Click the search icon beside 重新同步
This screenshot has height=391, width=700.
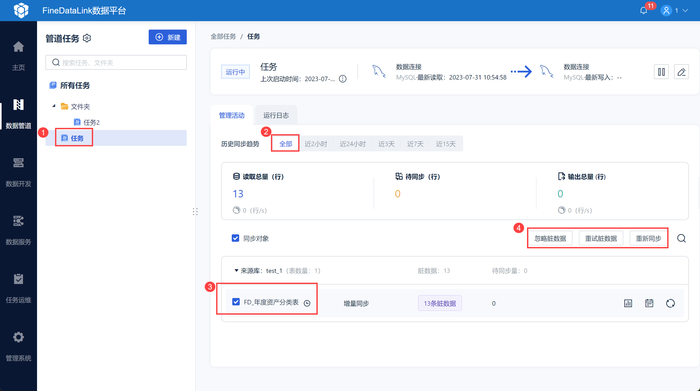click(681, 238)
